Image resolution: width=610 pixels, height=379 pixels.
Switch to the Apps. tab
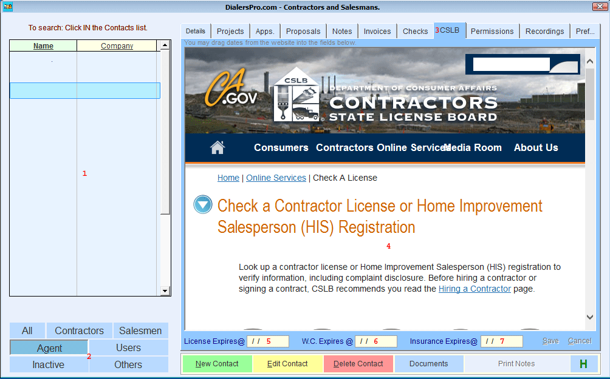click(265, 31)
